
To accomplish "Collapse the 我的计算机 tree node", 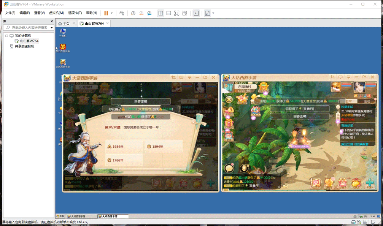I will pyautogui.click(x=6, y=36).
